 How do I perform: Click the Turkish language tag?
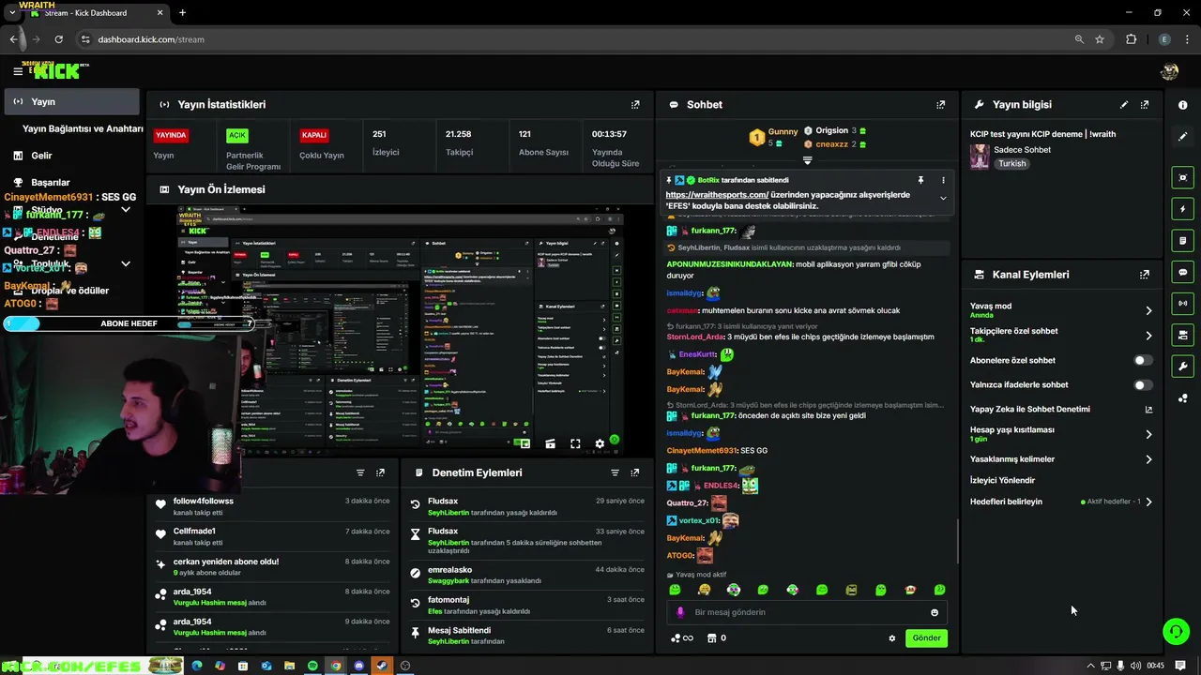[x=1012, y=164]
